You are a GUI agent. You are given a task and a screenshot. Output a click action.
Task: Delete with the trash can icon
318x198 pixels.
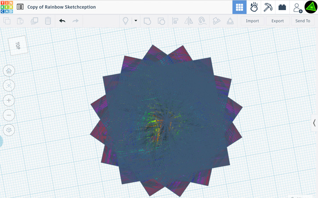coord(48,21)
